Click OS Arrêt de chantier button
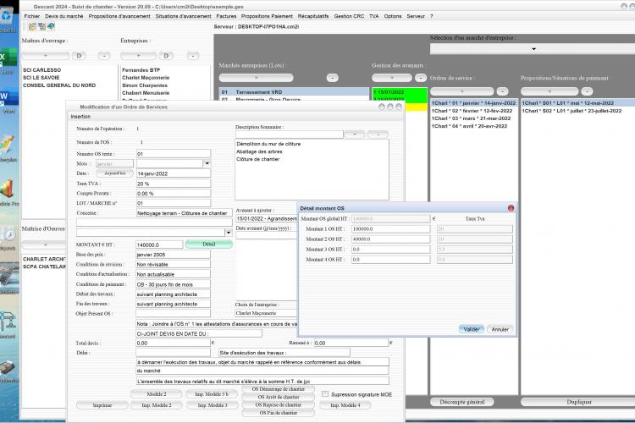Viewport: 635px width, 423px height. (x=279, y=397)
